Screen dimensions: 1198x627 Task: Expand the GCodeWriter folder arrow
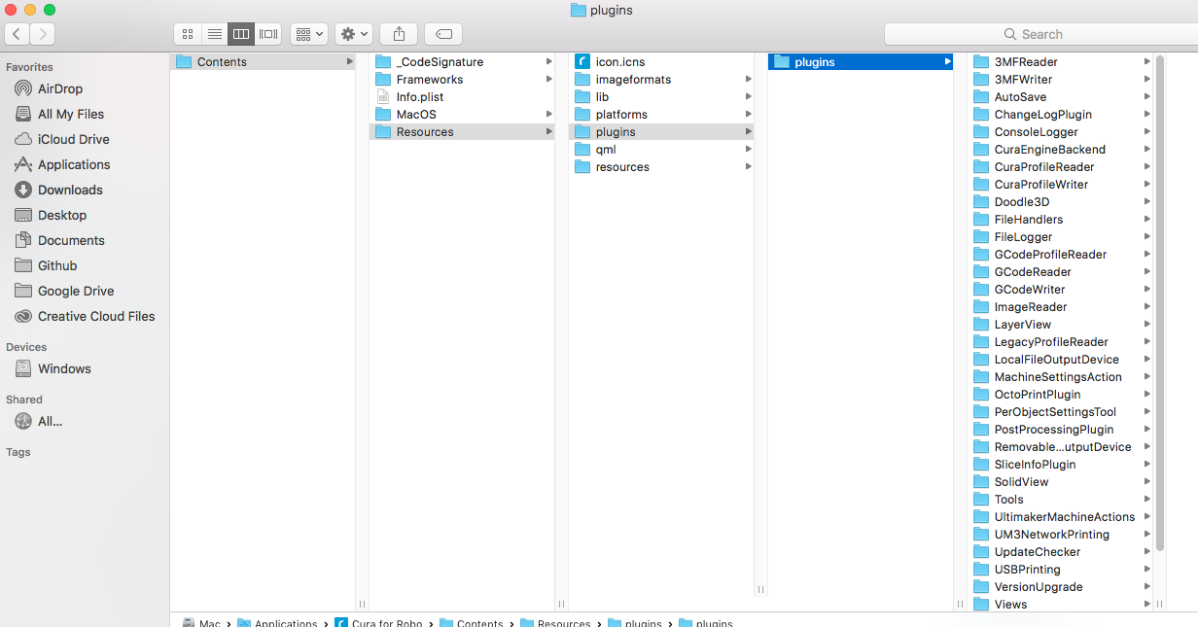[x=1147, y=289]
